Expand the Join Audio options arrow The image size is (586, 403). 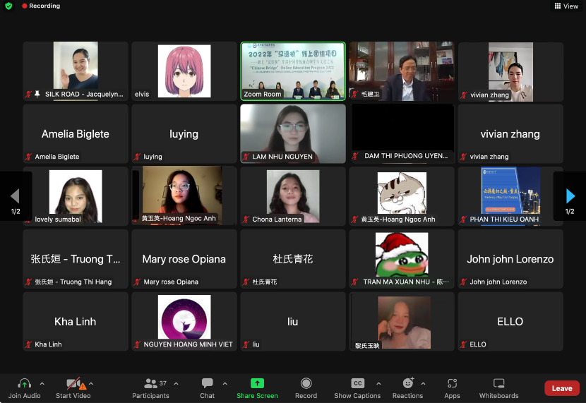click(x=42, y=384)
